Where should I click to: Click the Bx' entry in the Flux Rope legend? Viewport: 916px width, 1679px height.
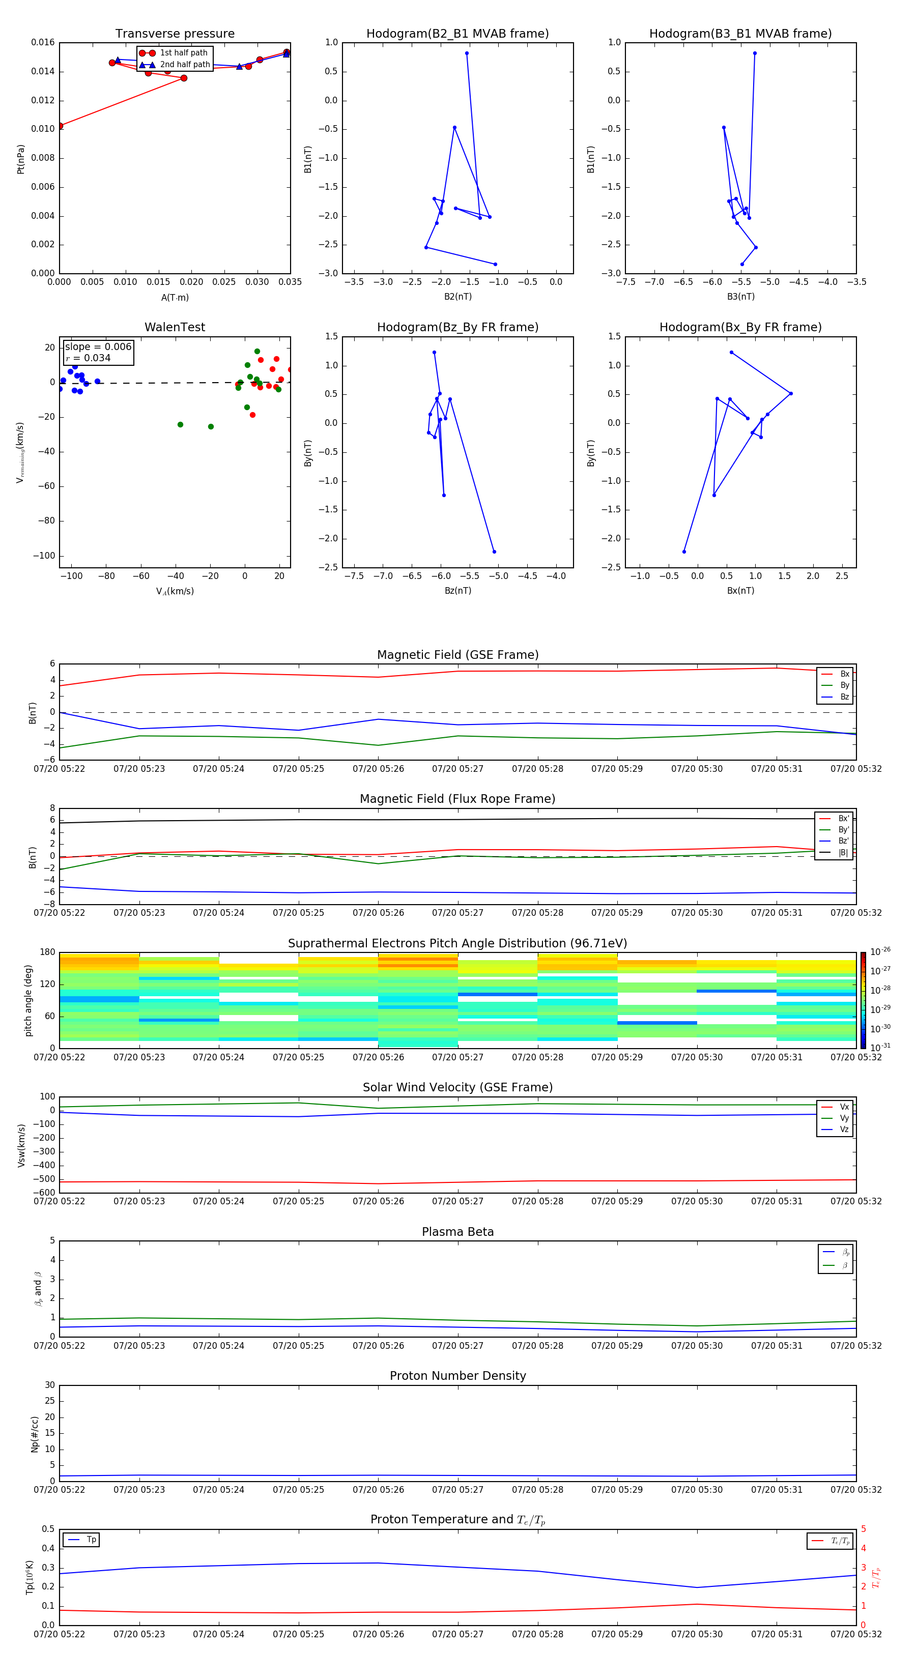(x=834, y=819)
